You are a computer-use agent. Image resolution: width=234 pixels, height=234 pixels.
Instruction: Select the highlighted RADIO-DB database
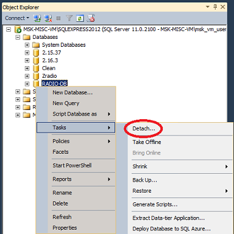click(x=54, y=83)
